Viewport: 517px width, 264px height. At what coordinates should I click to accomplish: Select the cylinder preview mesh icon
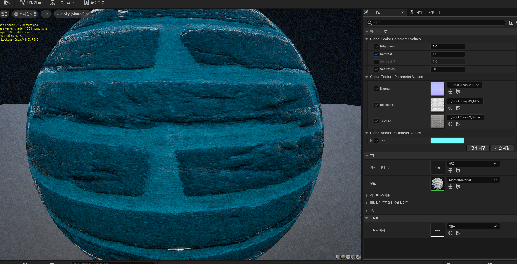[x=338, y=256]
